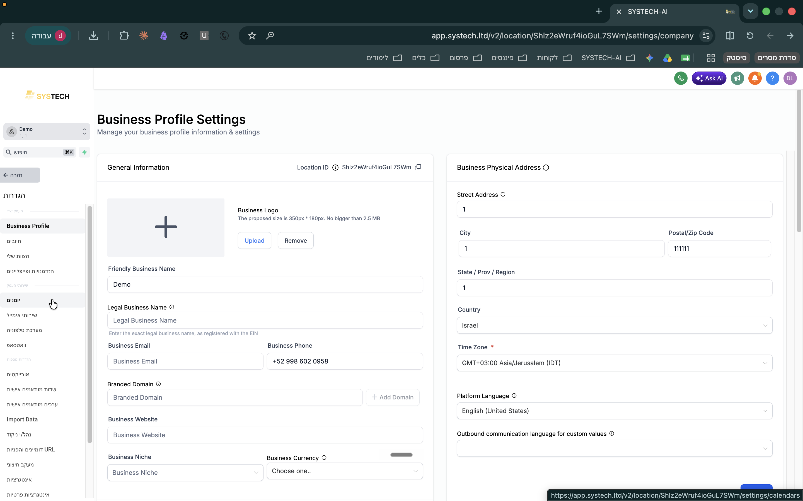Click the Add Domain button
This screenshot has width=803, height=501.
(x=393, y=397)
